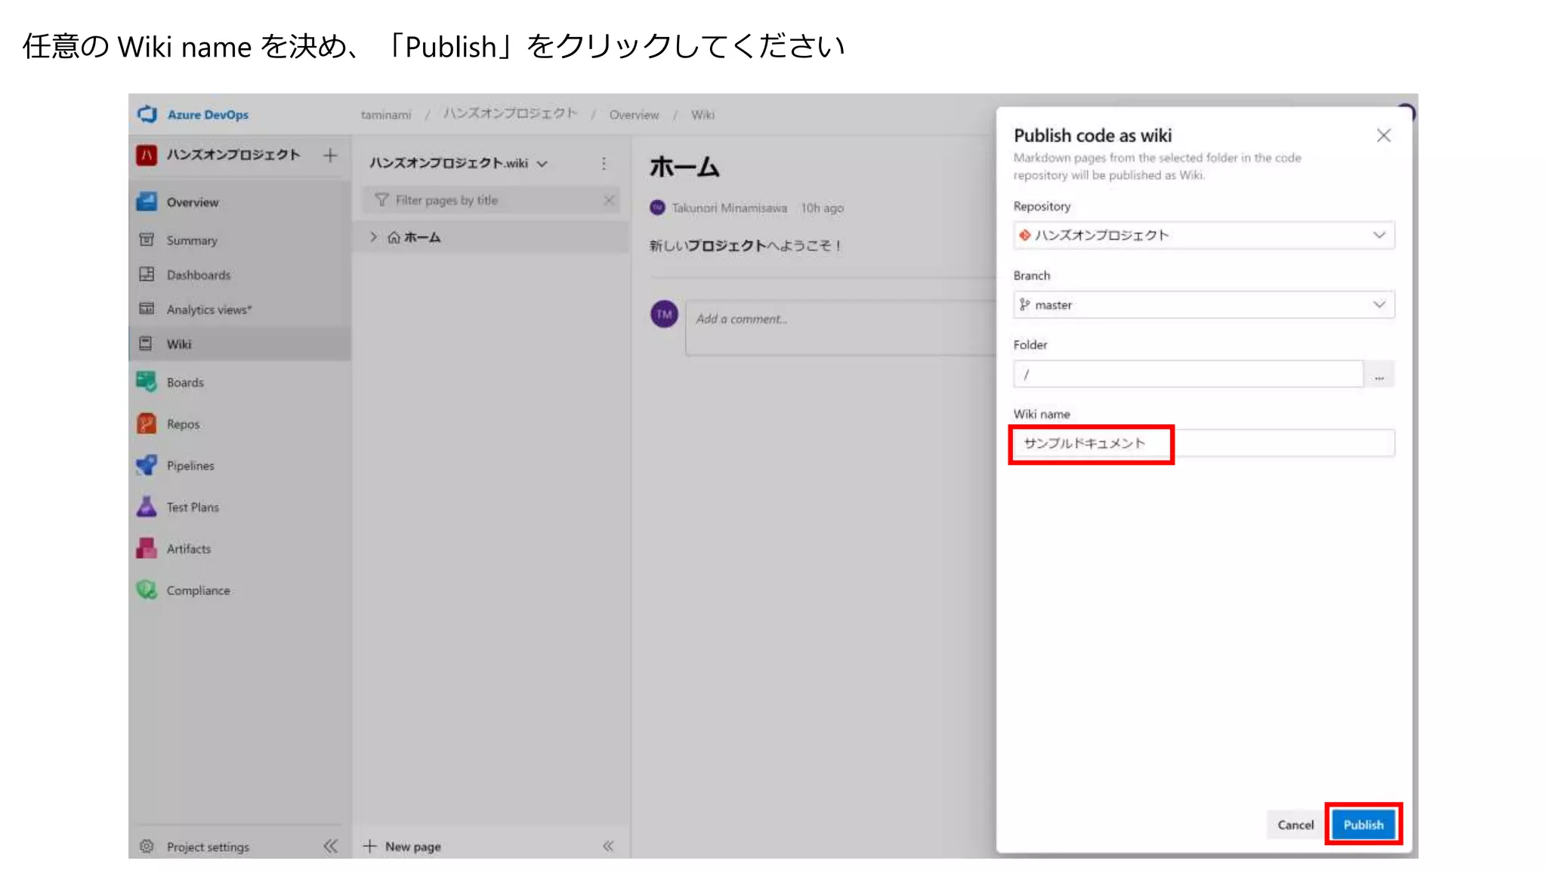Open the wiki more options menu
Screen dimensions: 1547x870
pyautogui.click(x=604, y=163)
